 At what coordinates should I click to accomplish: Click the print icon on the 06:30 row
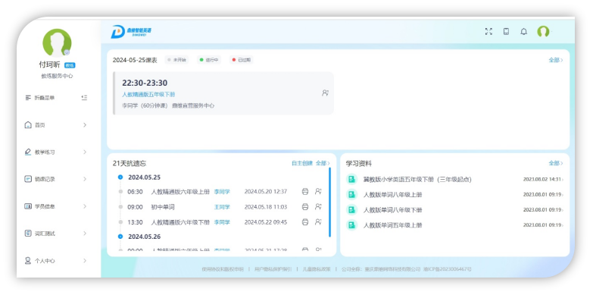305,192
